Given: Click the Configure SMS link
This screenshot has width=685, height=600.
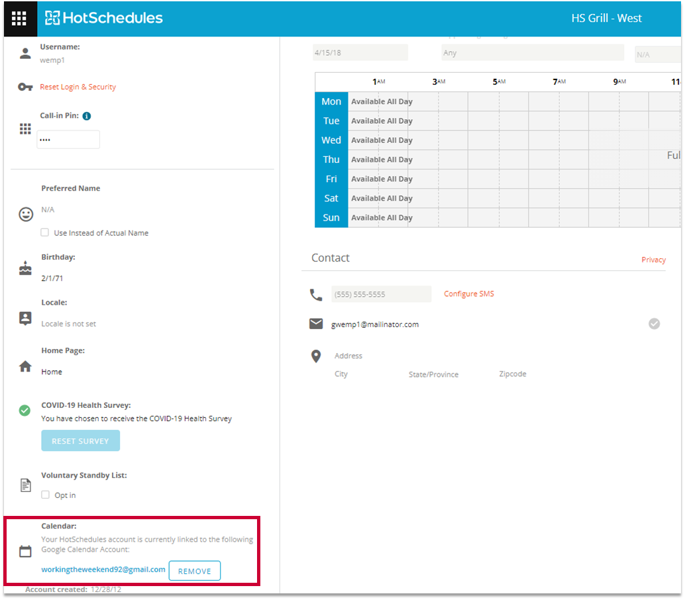Looking at the screenshot, I should coord(468,294).
